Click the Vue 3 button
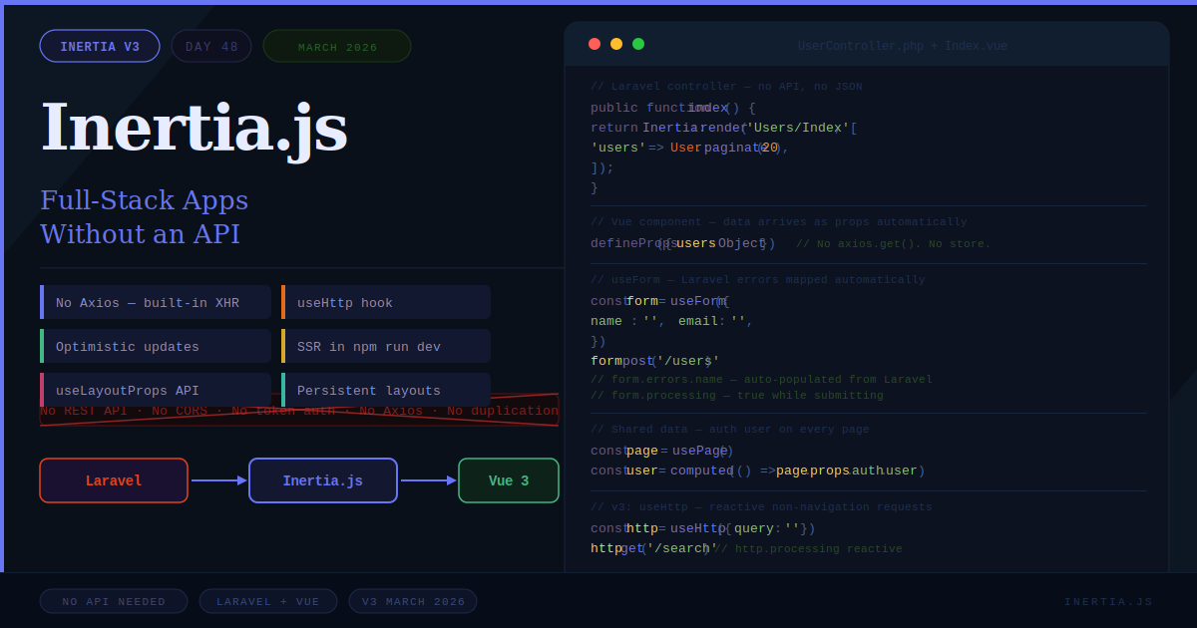This screenshot has width=1197, height=628. coord(509,479)
